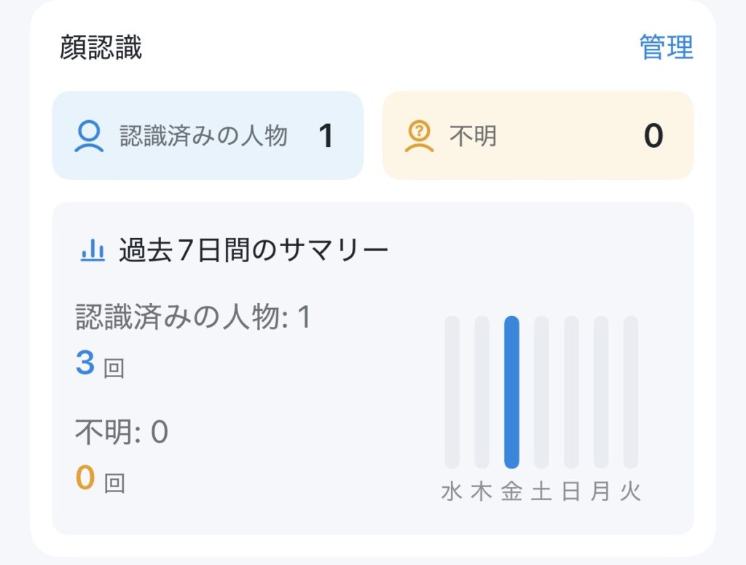Click the 金 day label under chart

(x=511, y=492)
